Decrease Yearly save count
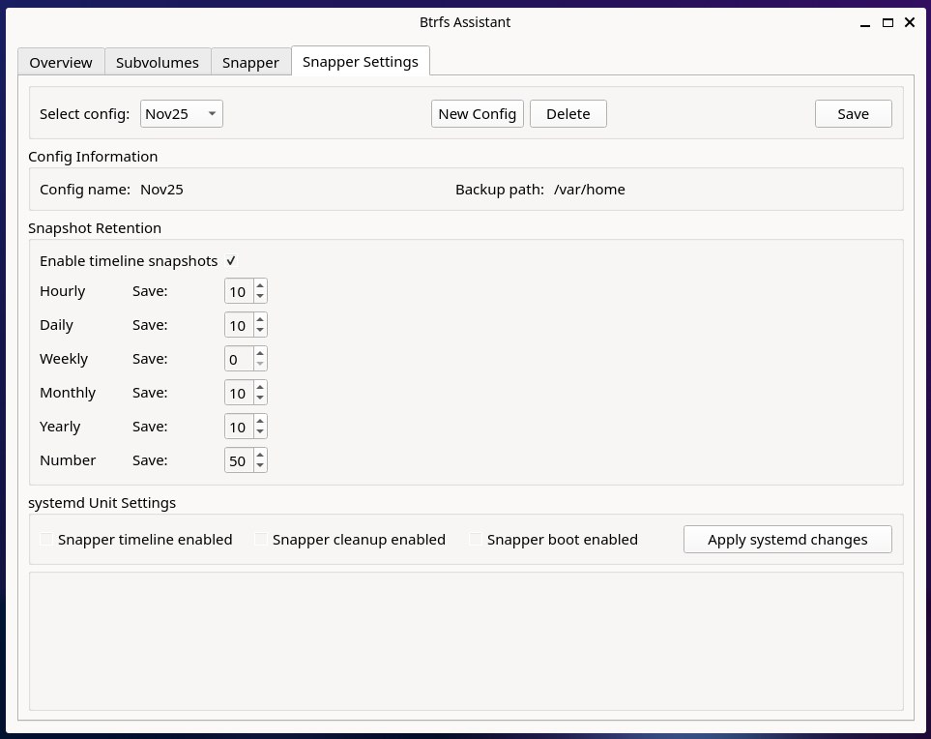 click(x=260, y=431)
